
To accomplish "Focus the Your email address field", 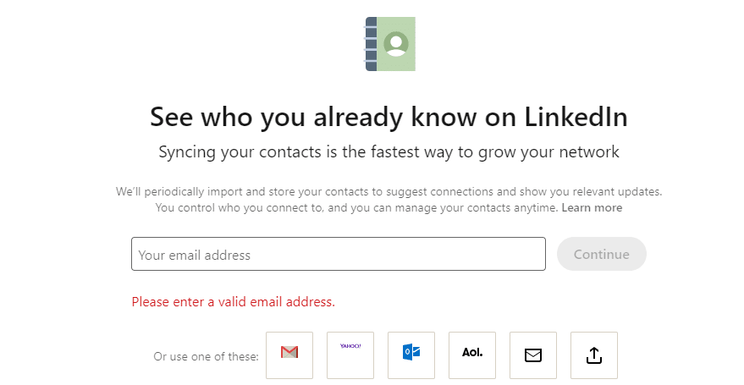I will point(339,254).
